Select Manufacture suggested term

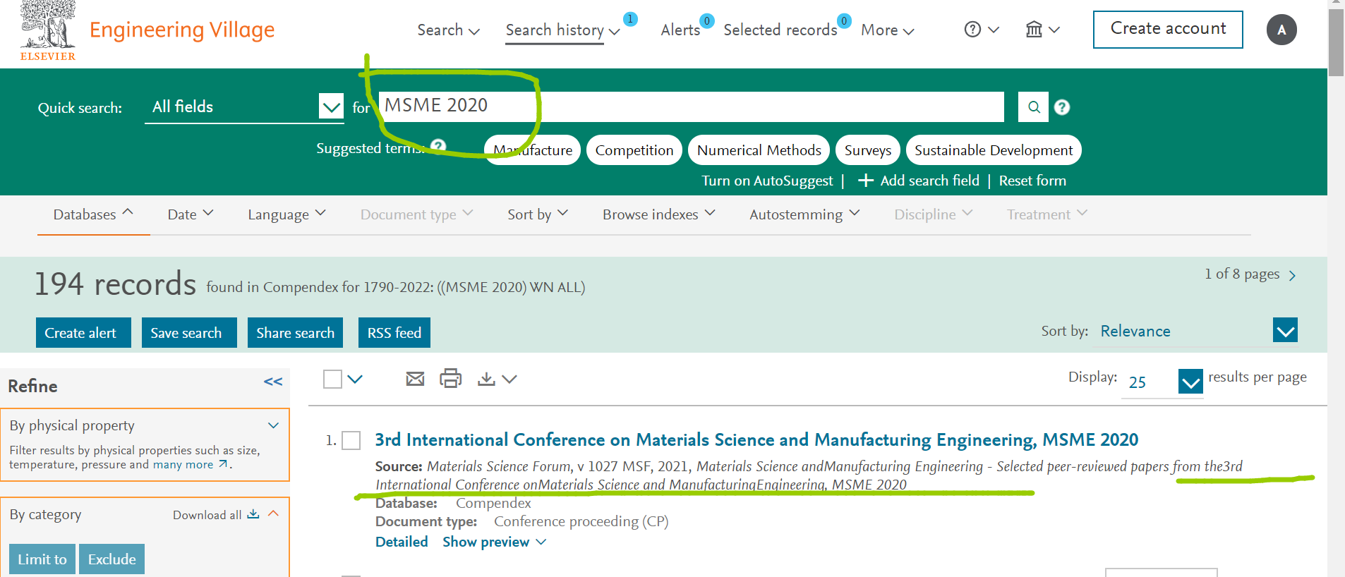[x=533, y=150]
